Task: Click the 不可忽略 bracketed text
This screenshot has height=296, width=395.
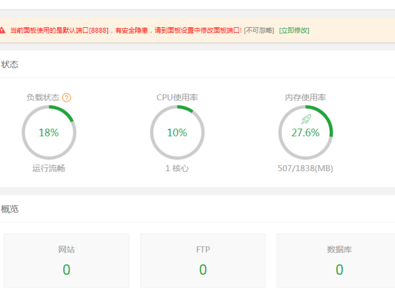Action: pyautogui.click(x=259, y=30)
